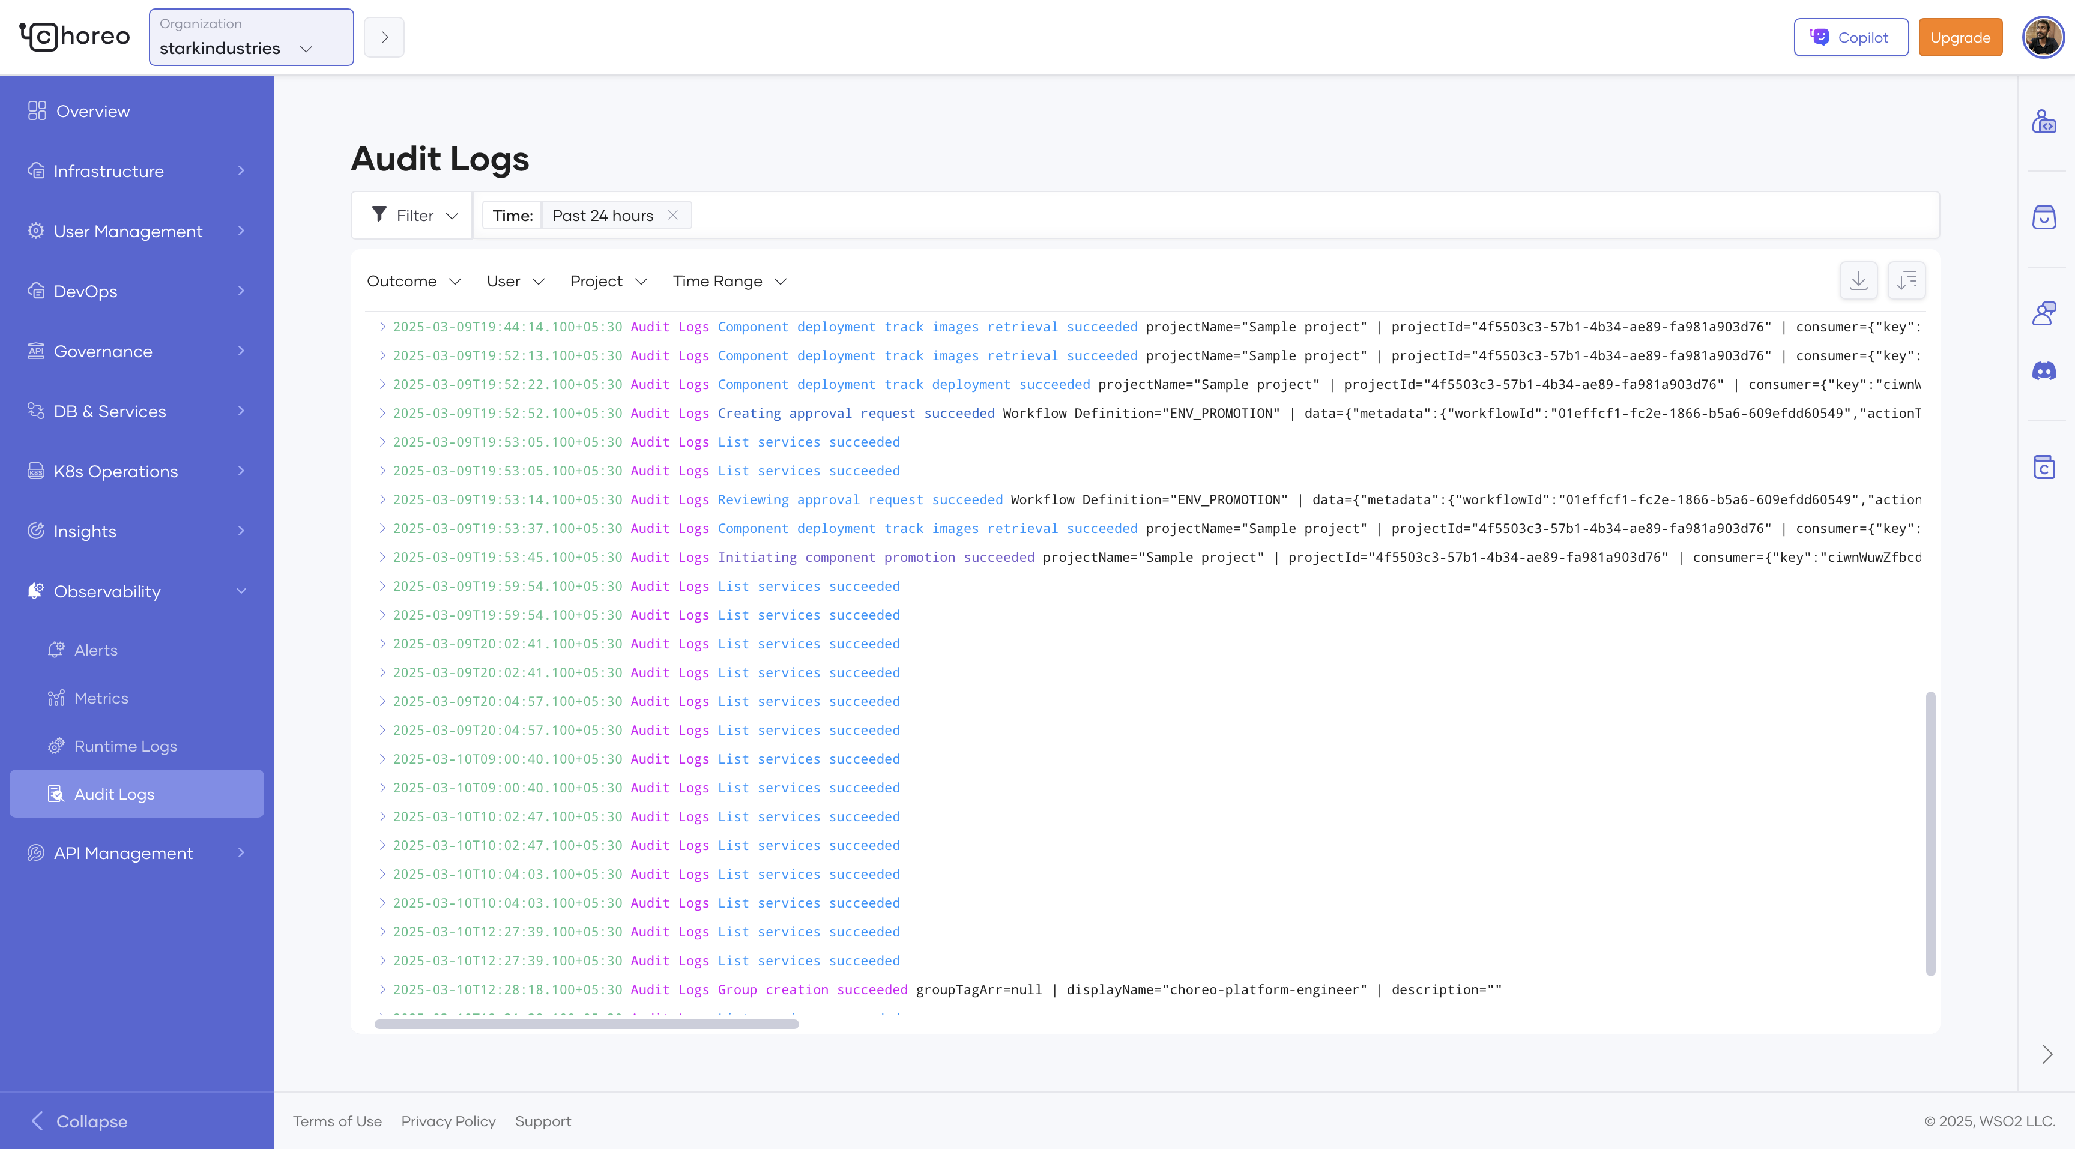Expand the Creating approval request log row
Screen dimensions: 2075x1149
(x=382, y=413)
